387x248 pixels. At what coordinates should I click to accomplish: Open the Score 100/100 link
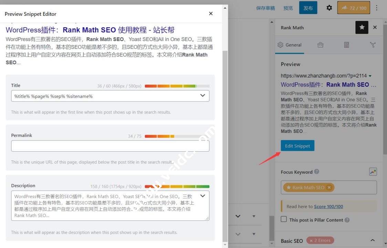point(328,207)
